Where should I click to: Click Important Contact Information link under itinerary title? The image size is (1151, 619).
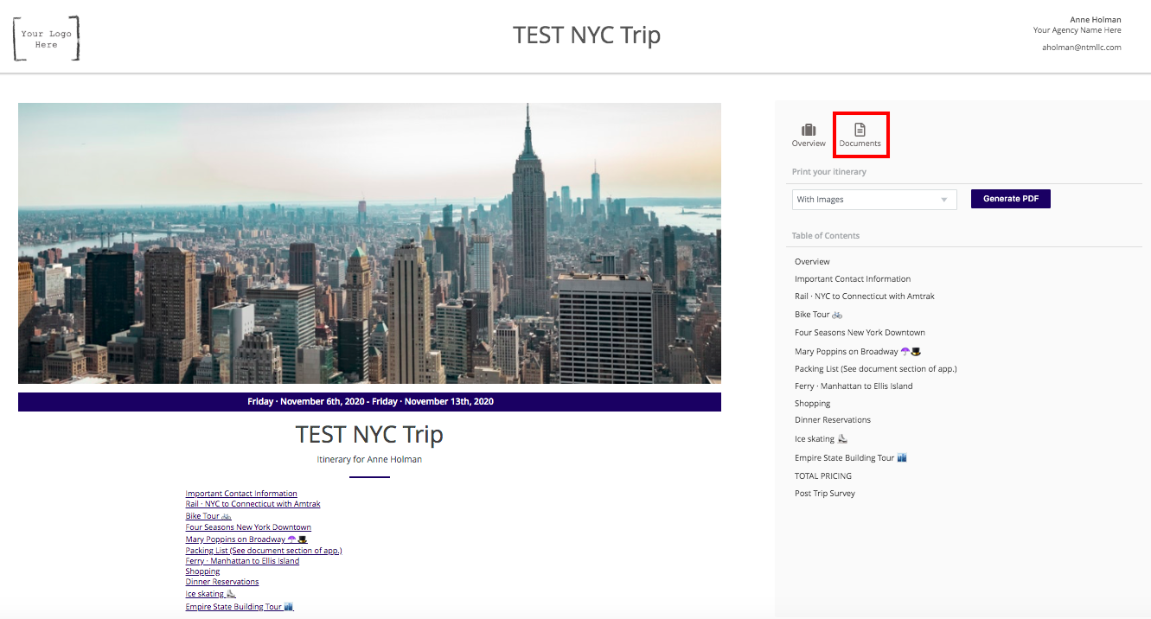pos(241,494)
